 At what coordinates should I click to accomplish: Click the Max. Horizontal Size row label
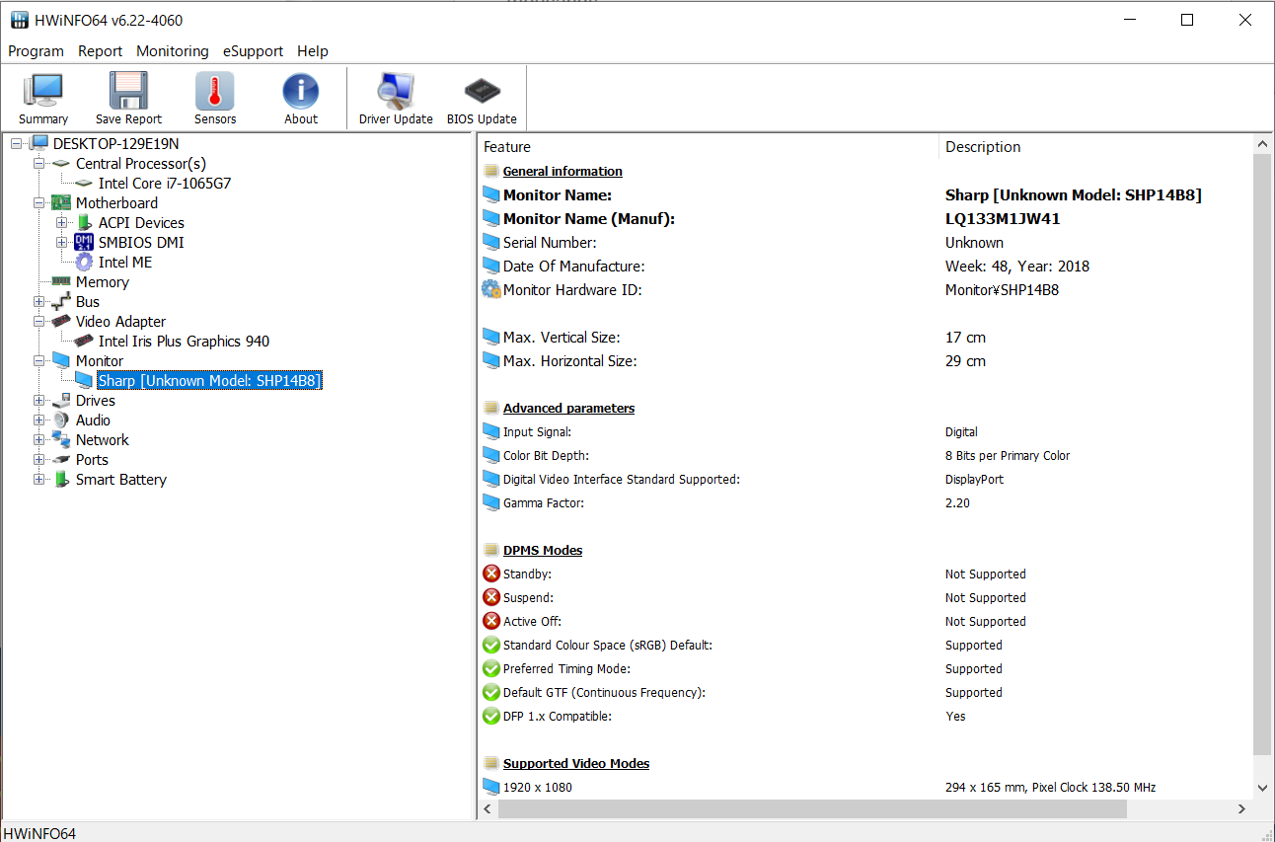(569, 361)
